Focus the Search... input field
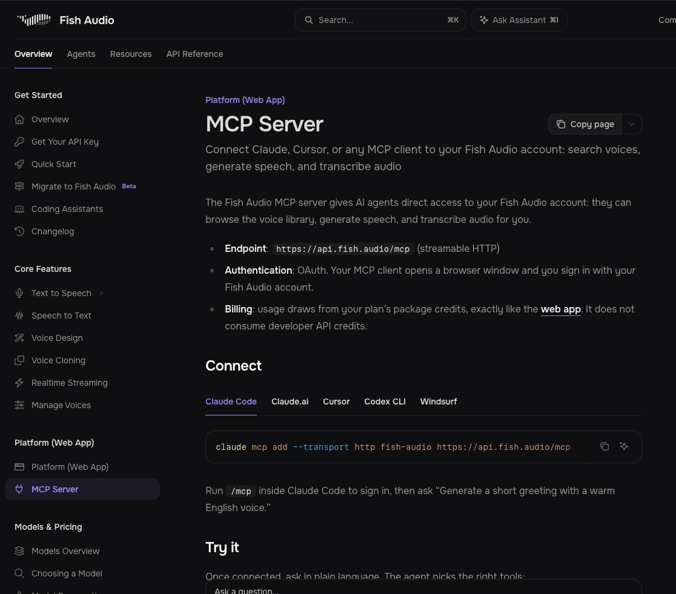 380,20
